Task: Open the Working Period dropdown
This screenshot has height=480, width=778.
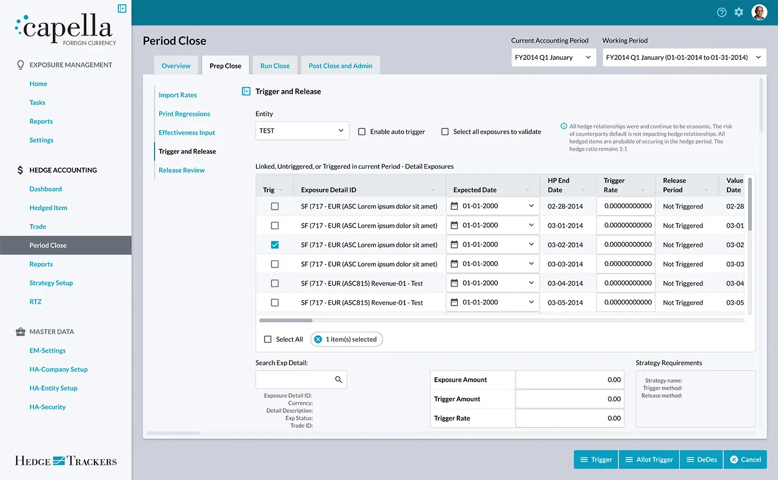Action: (685, 57)
